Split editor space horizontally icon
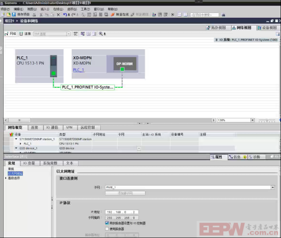This screenshot has width=281, height=238. pyautogui.click(x=179, y=15)
